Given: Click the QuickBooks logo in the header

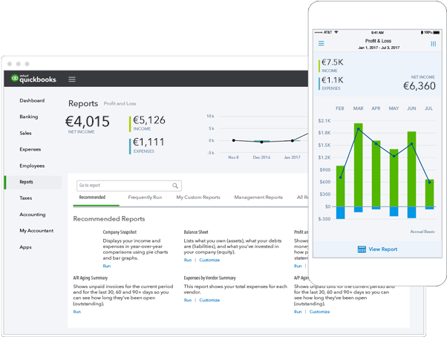Looking at the screenshot, I should point(33,79).
